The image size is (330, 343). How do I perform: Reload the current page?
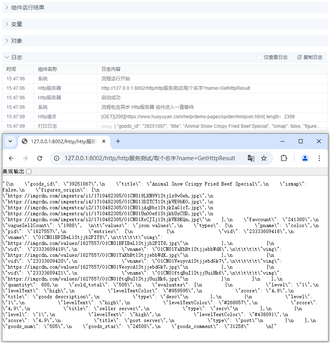40,157
